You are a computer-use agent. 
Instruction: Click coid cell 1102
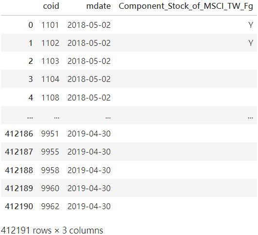tap(50, 43)
